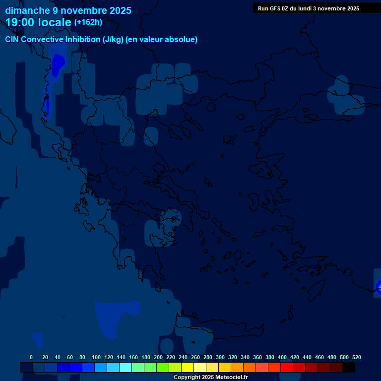Click the date title 'dimanche 9 novembre 2025'

68,10
